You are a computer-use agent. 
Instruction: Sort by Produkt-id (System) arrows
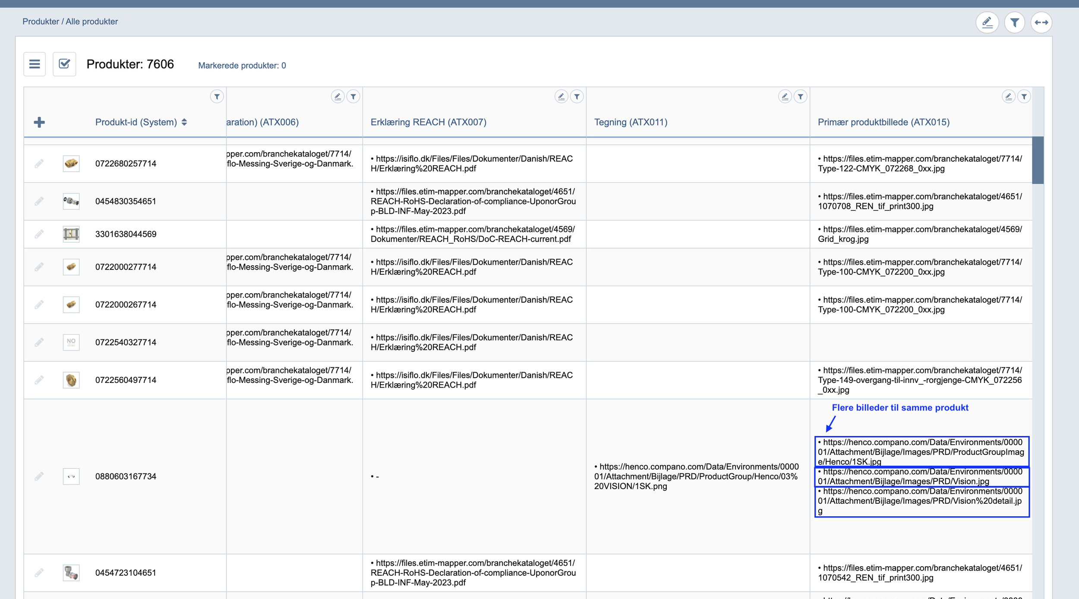(184, 122)
